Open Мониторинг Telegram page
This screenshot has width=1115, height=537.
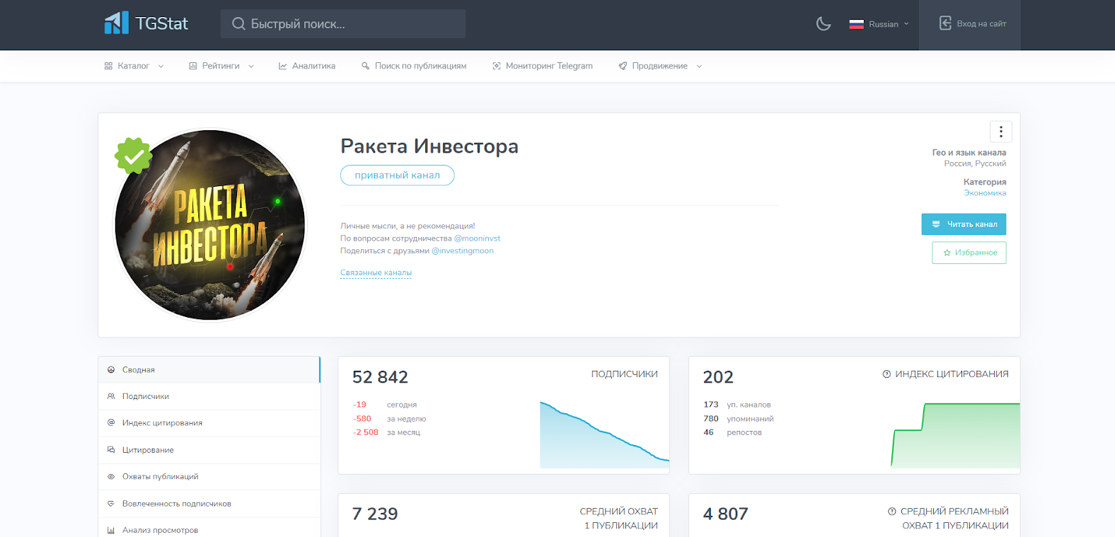pos(543,66)
